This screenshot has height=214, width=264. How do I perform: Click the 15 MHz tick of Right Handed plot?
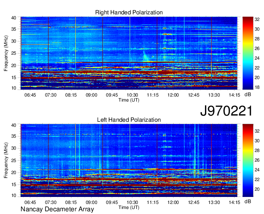14,78
